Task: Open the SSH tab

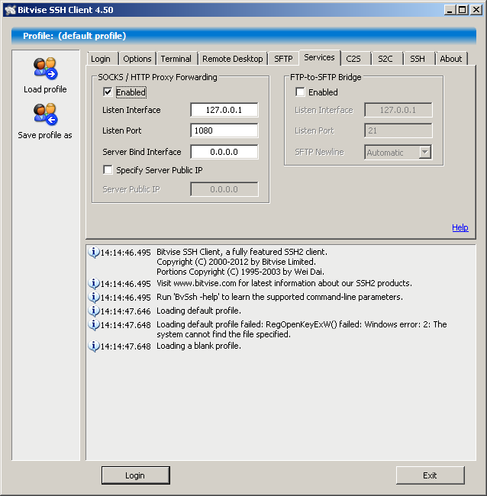Action: (x=418, y=59)
